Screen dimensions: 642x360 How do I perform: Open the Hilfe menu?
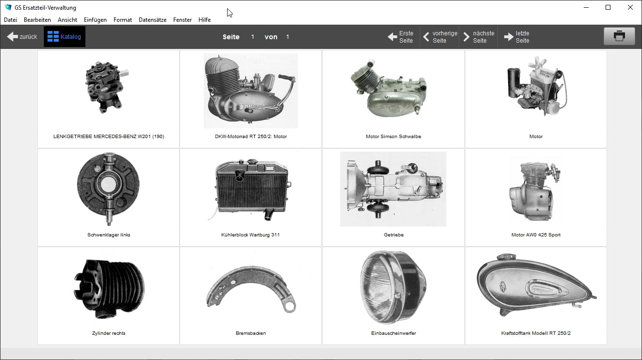[204, 20]
